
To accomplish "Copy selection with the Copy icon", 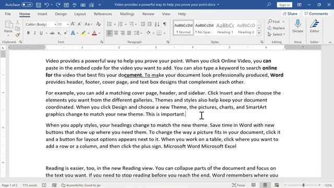I will [17, 28].
